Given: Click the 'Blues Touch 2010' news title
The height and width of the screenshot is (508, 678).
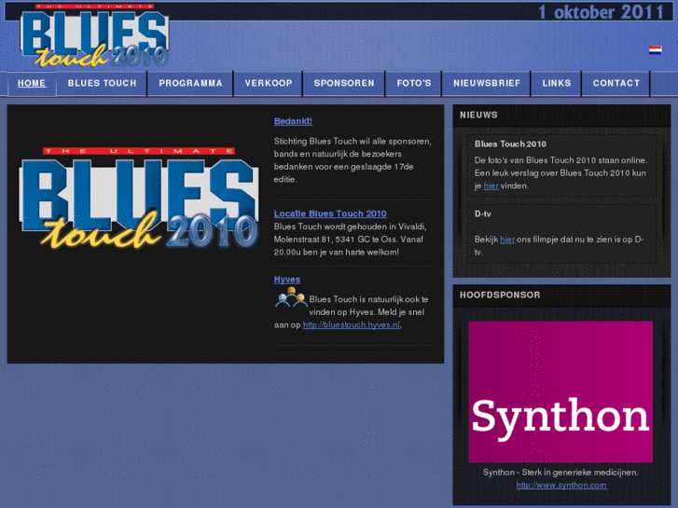Looking at the screenshot, I should [510, 144].
